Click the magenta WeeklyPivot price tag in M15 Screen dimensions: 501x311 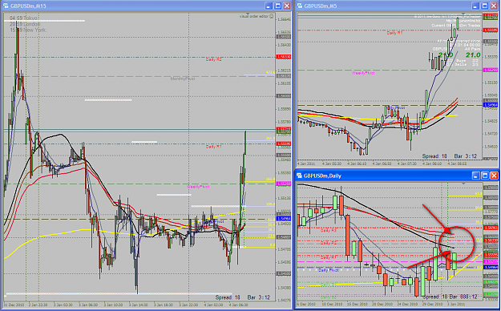click(284, 184)
